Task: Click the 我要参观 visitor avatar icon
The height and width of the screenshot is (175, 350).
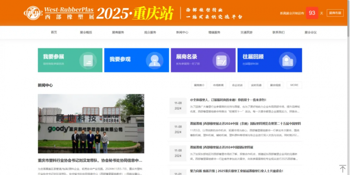Action: [154, 61]
